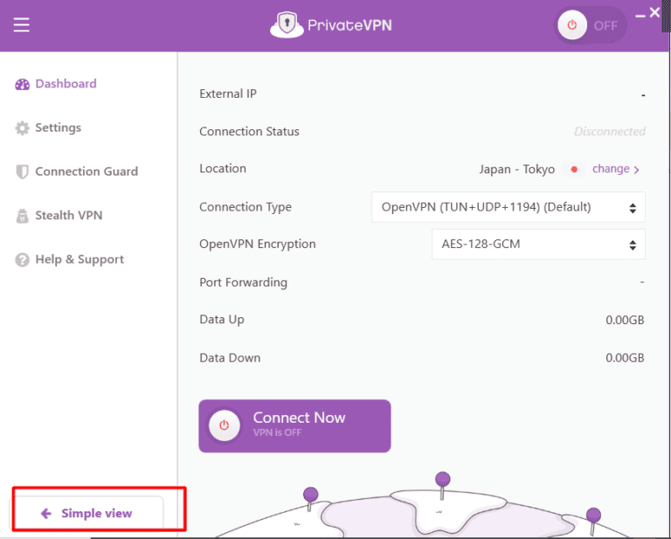Click the topmost map pin on globe

[442, 485]
